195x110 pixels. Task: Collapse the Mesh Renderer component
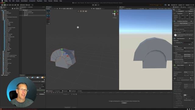point(173,39)
